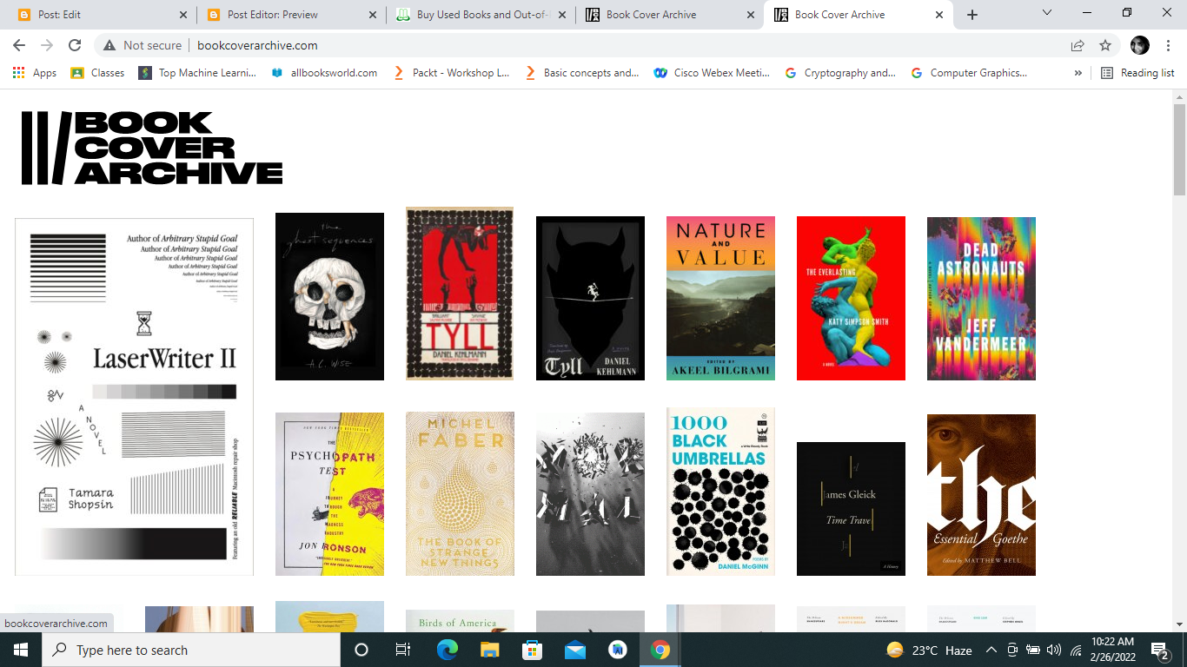Reload the Book Cover Archive page
This screenshot has height=667, width=1187.
pyautogui.click(x=75, y=45)
